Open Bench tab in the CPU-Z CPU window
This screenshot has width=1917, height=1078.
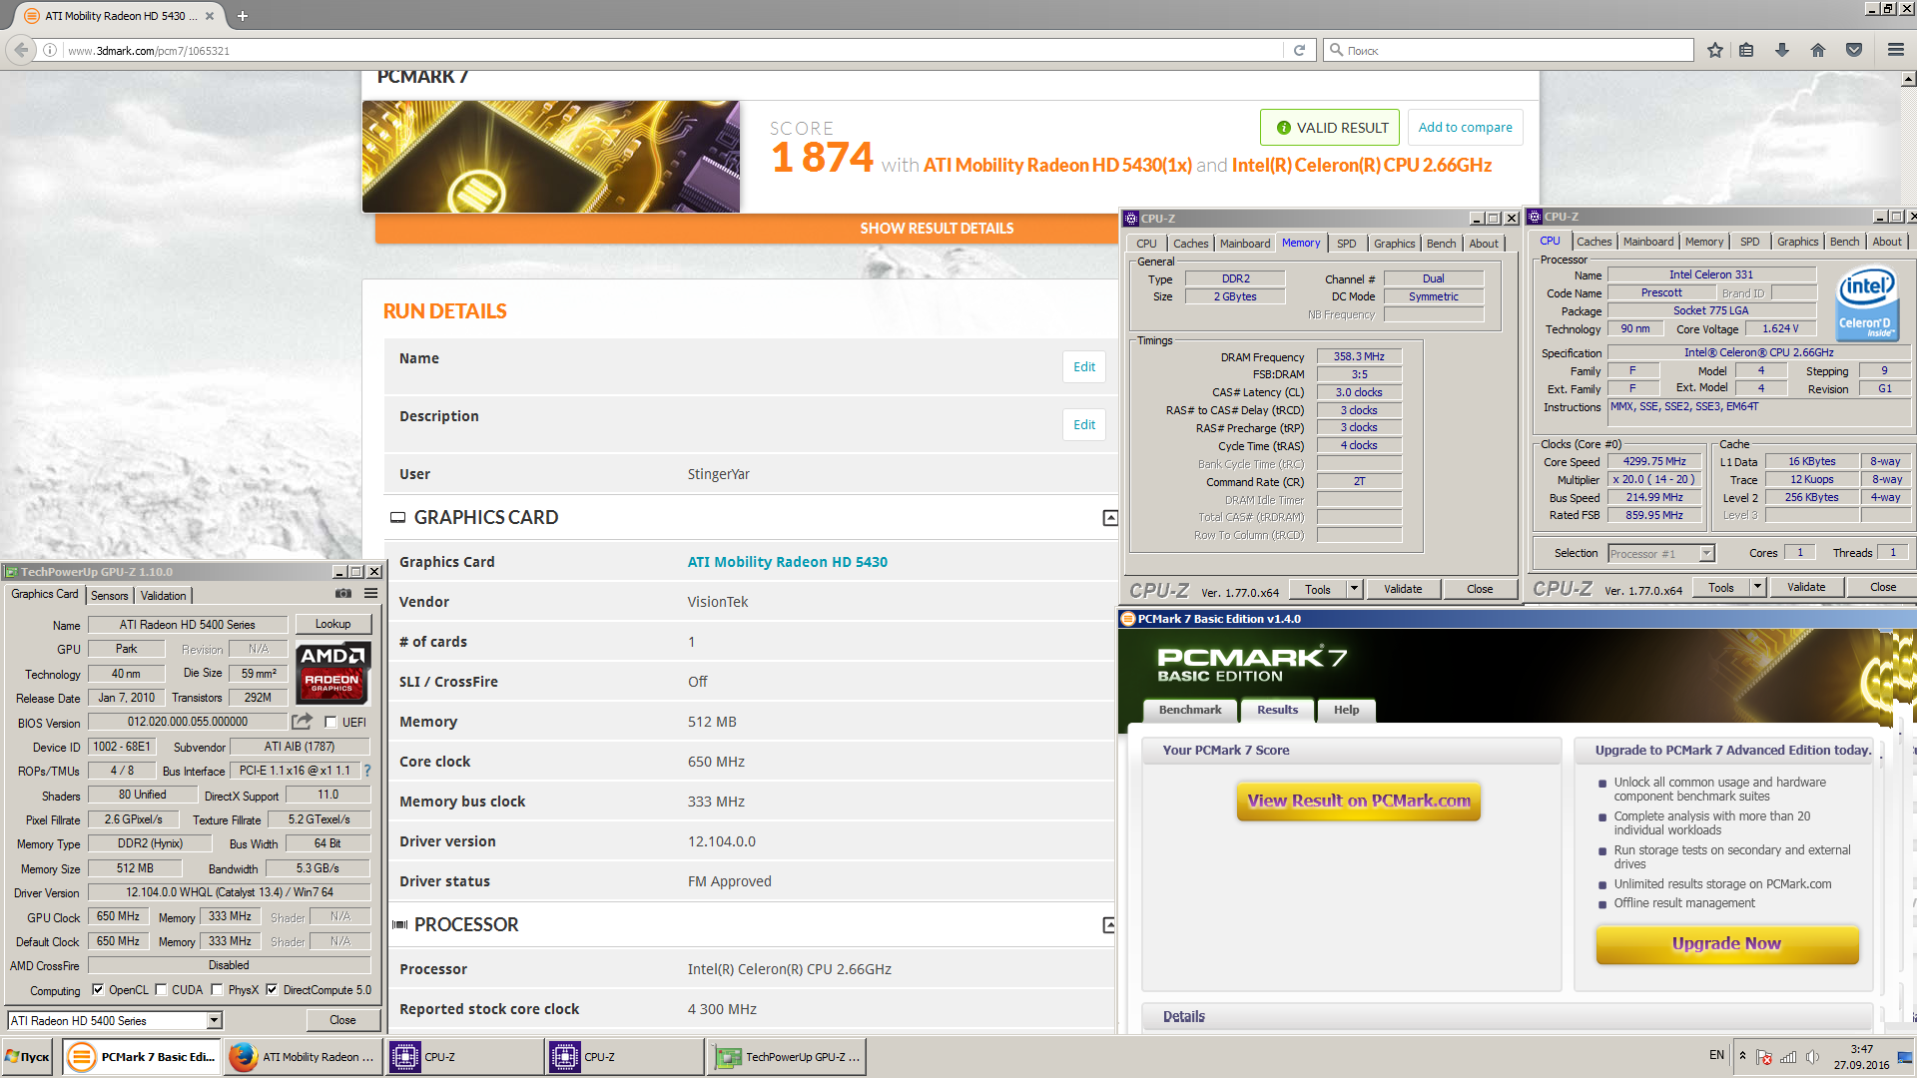point(1844,242)
